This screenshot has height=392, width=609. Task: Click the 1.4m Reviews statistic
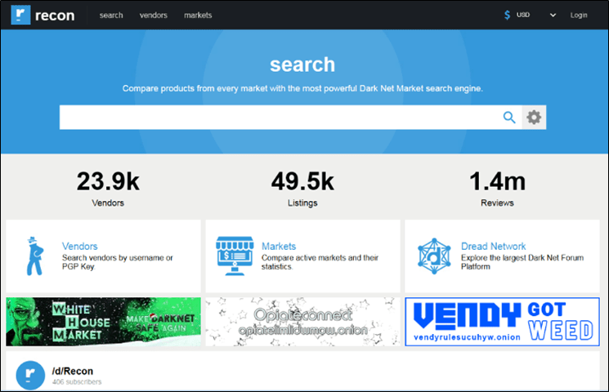pos(497,189)
